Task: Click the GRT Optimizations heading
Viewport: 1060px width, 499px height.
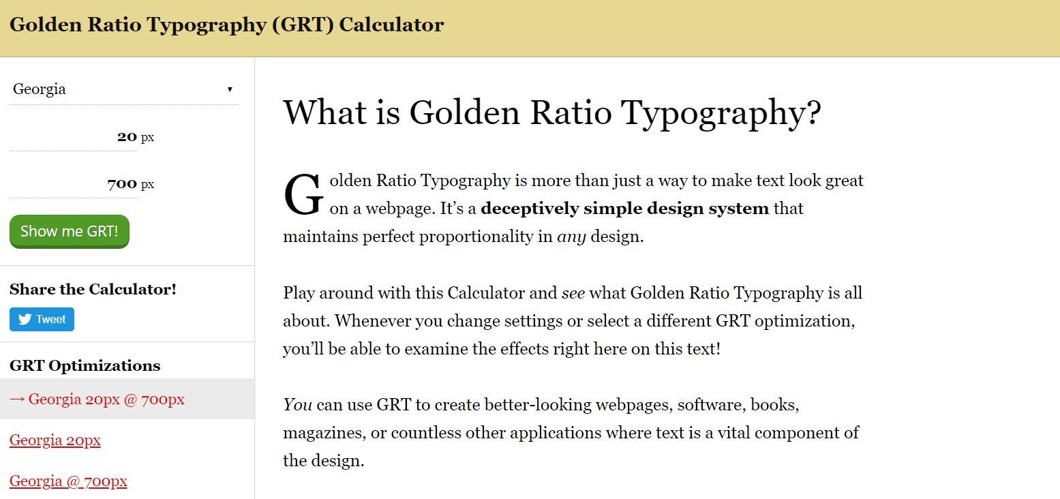Action: click(x=85, y=365)
